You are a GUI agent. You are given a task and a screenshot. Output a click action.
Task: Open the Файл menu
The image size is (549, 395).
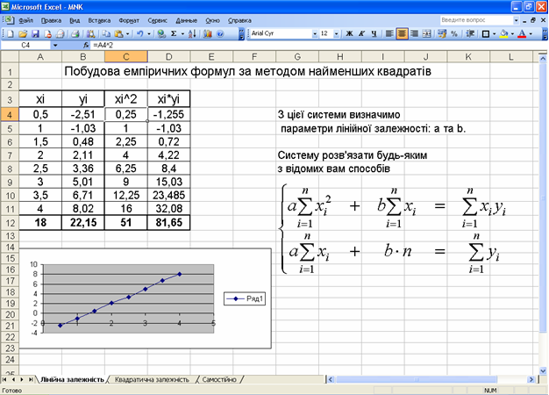tap(25, 20)
